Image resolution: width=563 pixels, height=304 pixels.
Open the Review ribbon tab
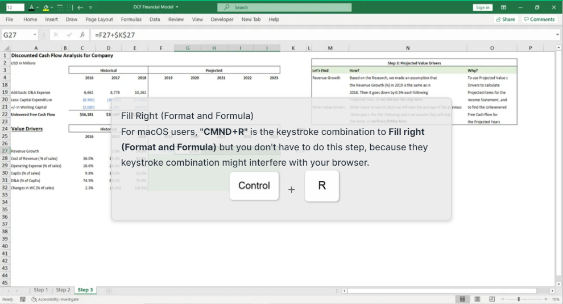point(176,19)
